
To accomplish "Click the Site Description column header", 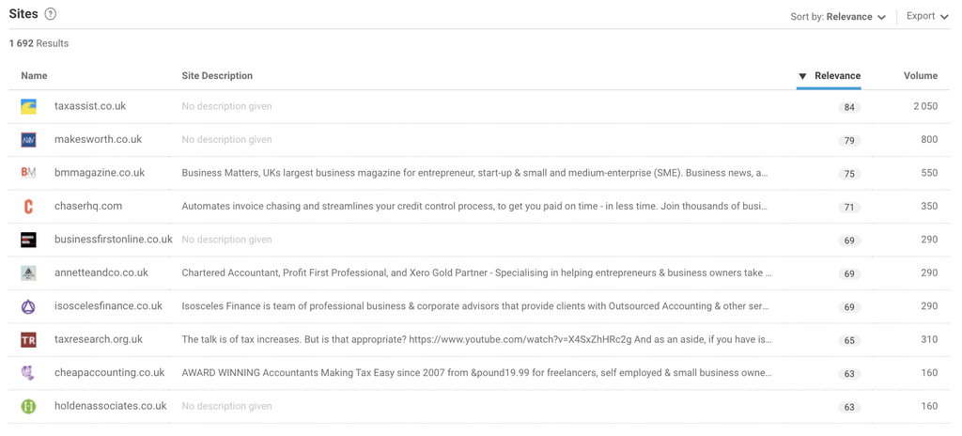I will pyautogui.click(x=217, y=76).
